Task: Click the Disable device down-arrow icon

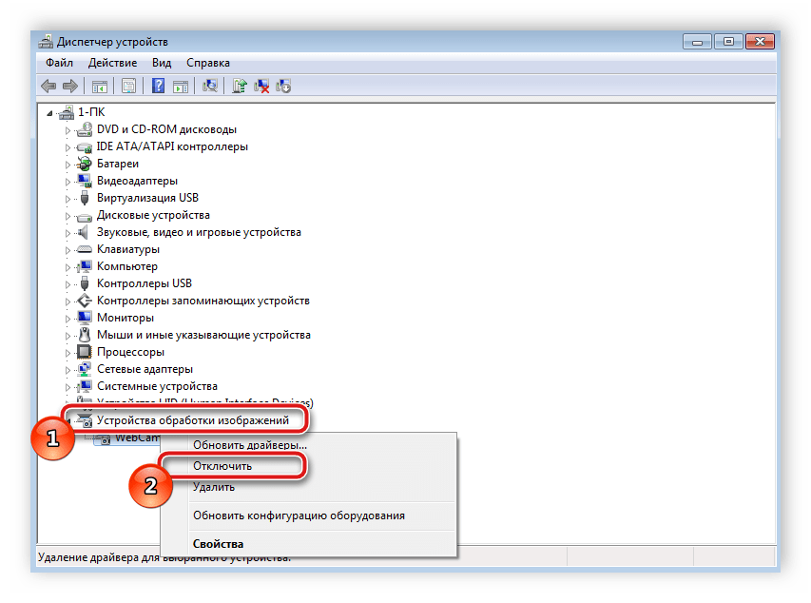Action: coord(283,86)
